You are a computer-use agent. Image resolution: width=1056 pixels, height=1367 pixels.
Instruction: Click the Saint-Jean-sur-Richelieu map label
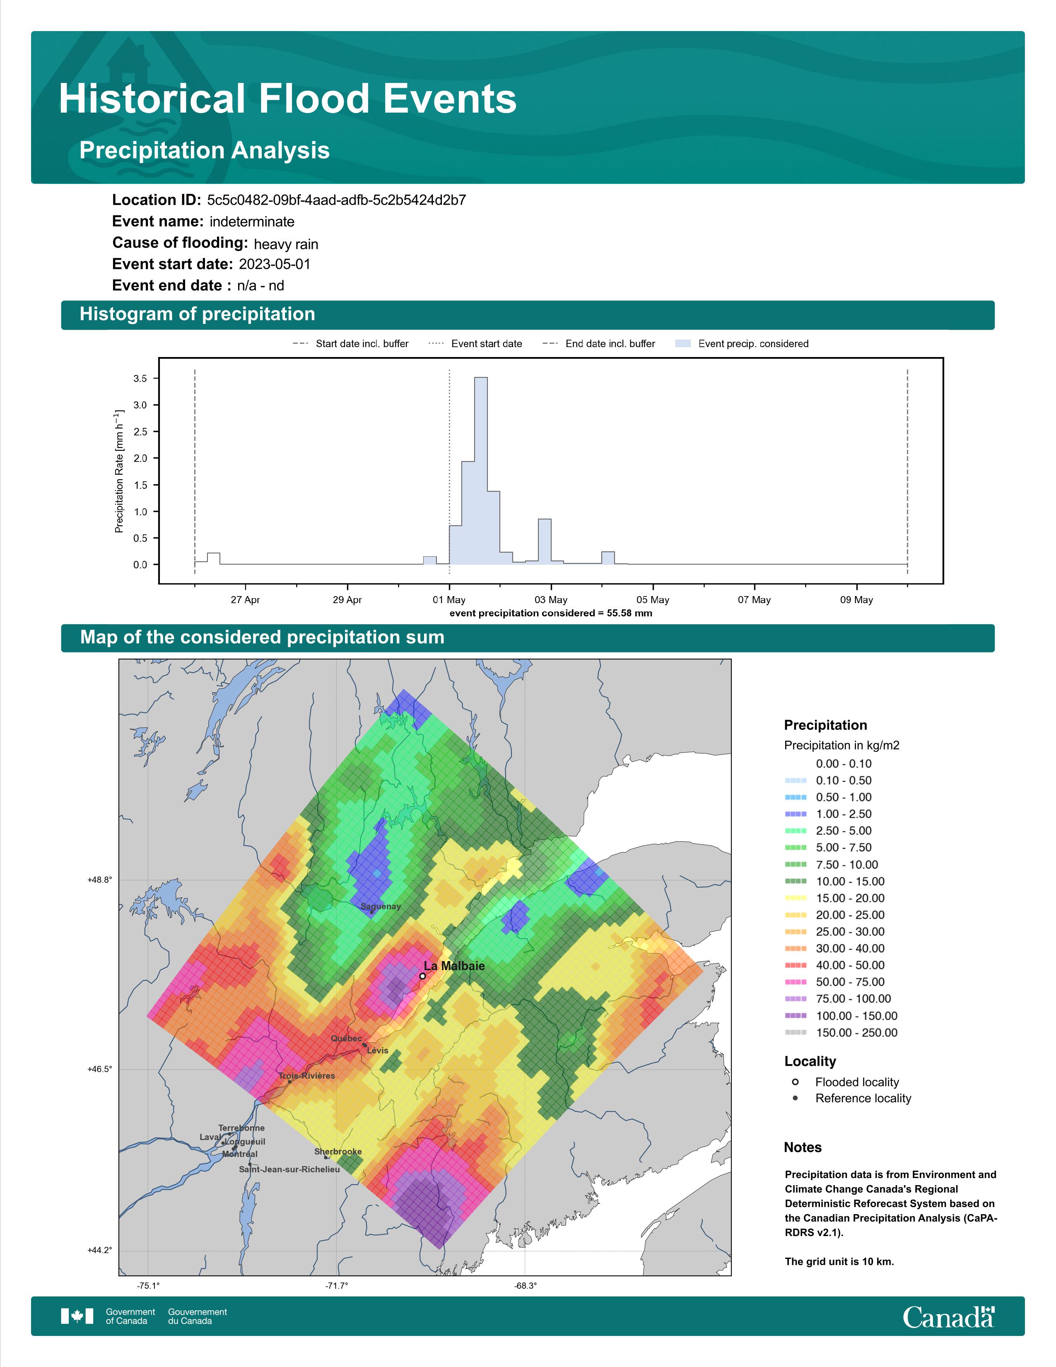(289, 1169)
